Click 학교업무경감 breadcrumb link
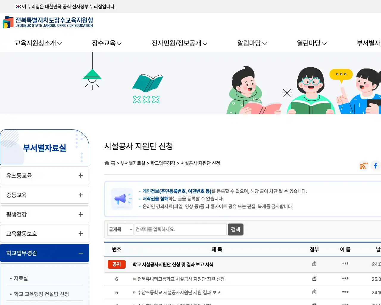381x305 pixels. 163,163
